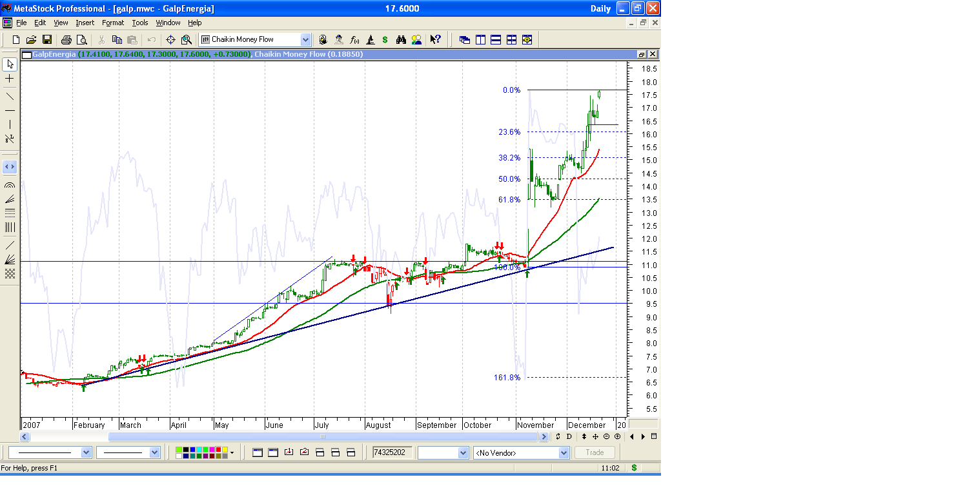Click the cascade windows toolbar icon

[x=465, y=39]
